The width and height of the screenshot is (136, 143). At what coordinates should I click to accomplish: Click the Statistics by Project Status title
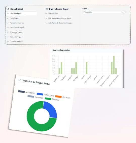pyautogui.click(x=36, y=82)
